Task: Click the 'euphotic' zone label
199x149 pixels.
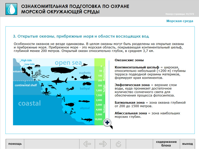Action: [x=85, y=73]
